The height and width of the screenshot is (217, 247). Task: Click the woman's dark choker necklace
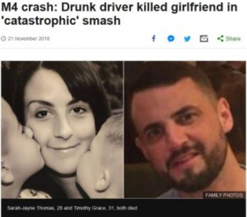[61, 175]
